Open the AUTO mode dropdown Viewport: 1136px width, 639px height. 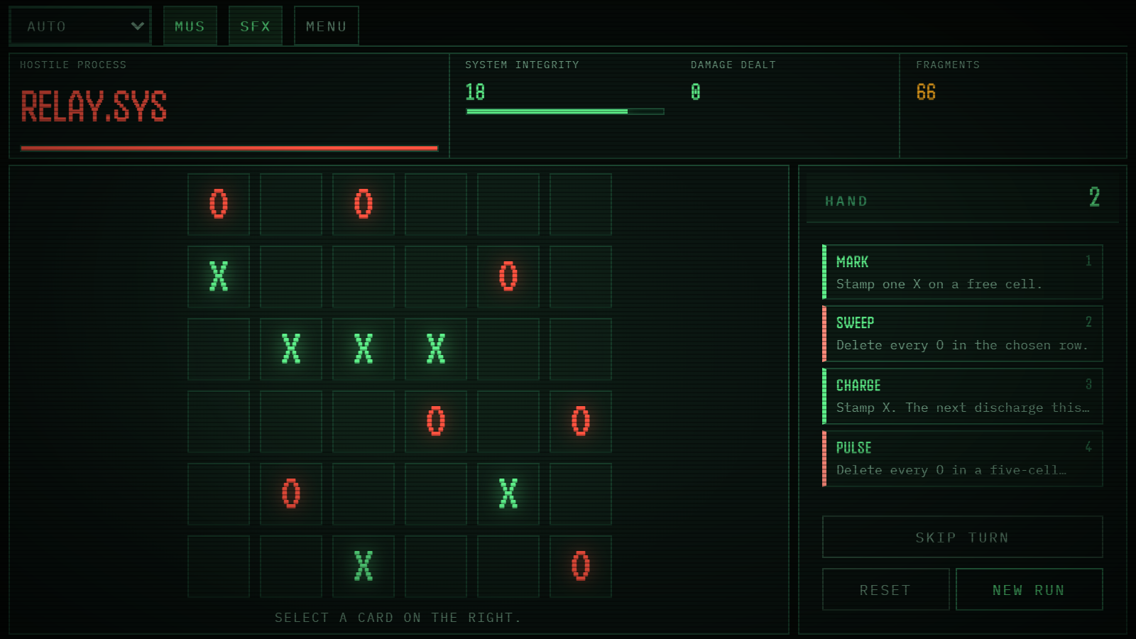point(80,26)
